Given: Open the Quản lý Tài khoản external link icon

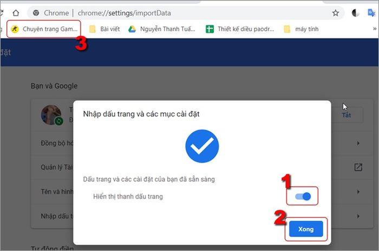Looking at the screenshot, I should [x=358, y=167].
